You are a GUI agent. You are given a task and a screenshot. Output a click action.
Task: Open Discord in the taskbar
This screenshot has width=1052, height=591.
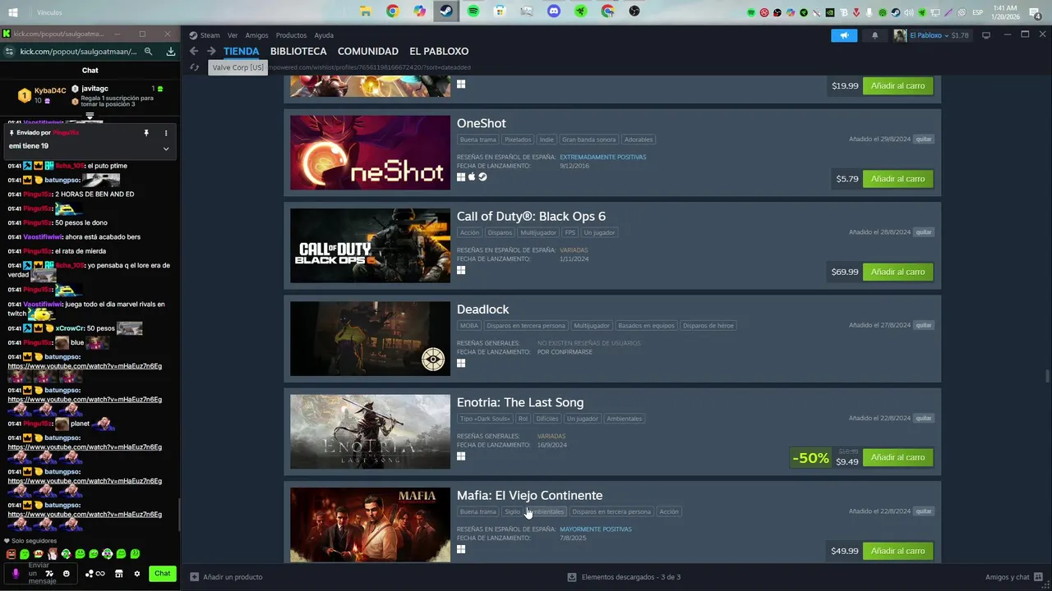pos(553,11)
